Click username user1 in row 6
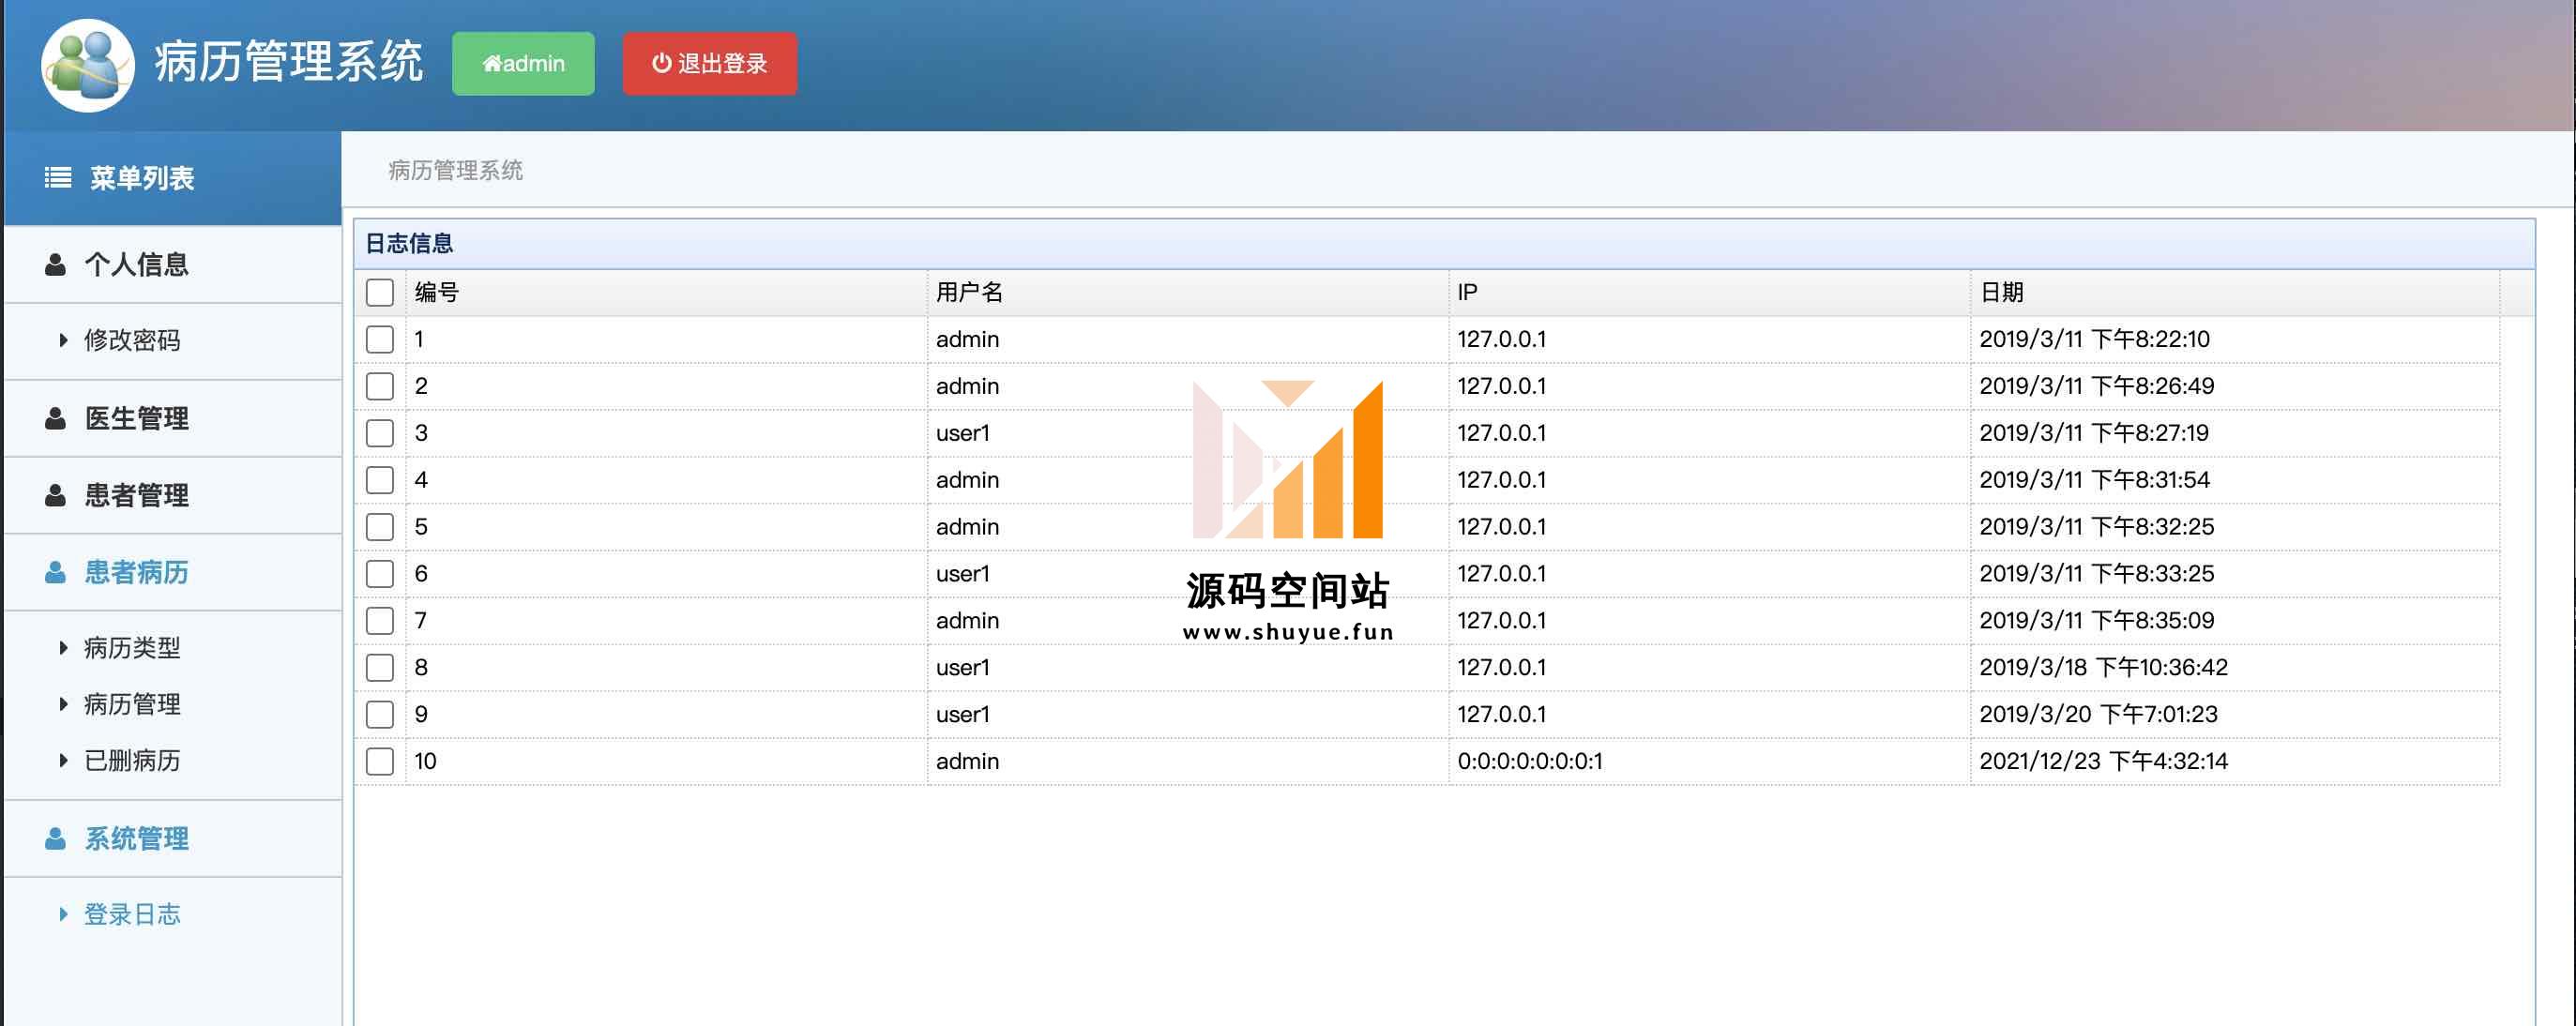Image resolution: width=2576 pixels, height=1026 pixels. click(x=963, y=574)
